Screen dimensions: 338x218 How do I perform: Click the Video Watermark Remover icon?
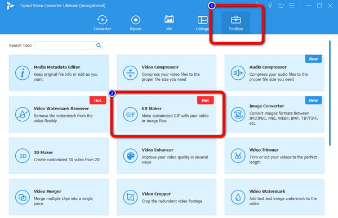coord(22,115)
